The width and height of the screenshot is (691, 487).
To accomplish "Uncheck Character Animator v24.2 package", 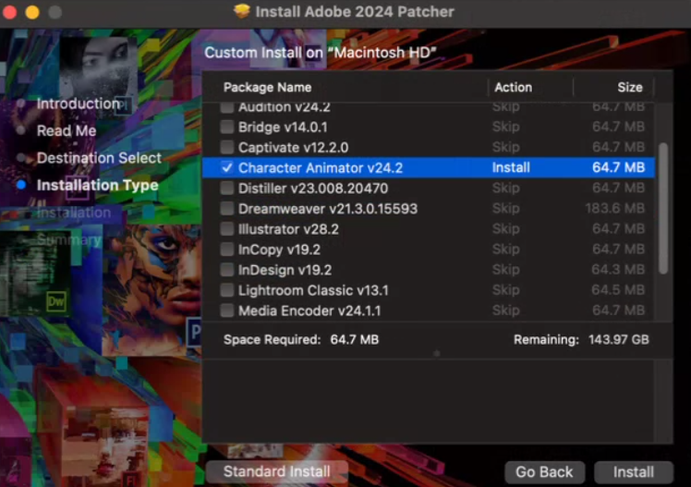I will click(227, 168).
